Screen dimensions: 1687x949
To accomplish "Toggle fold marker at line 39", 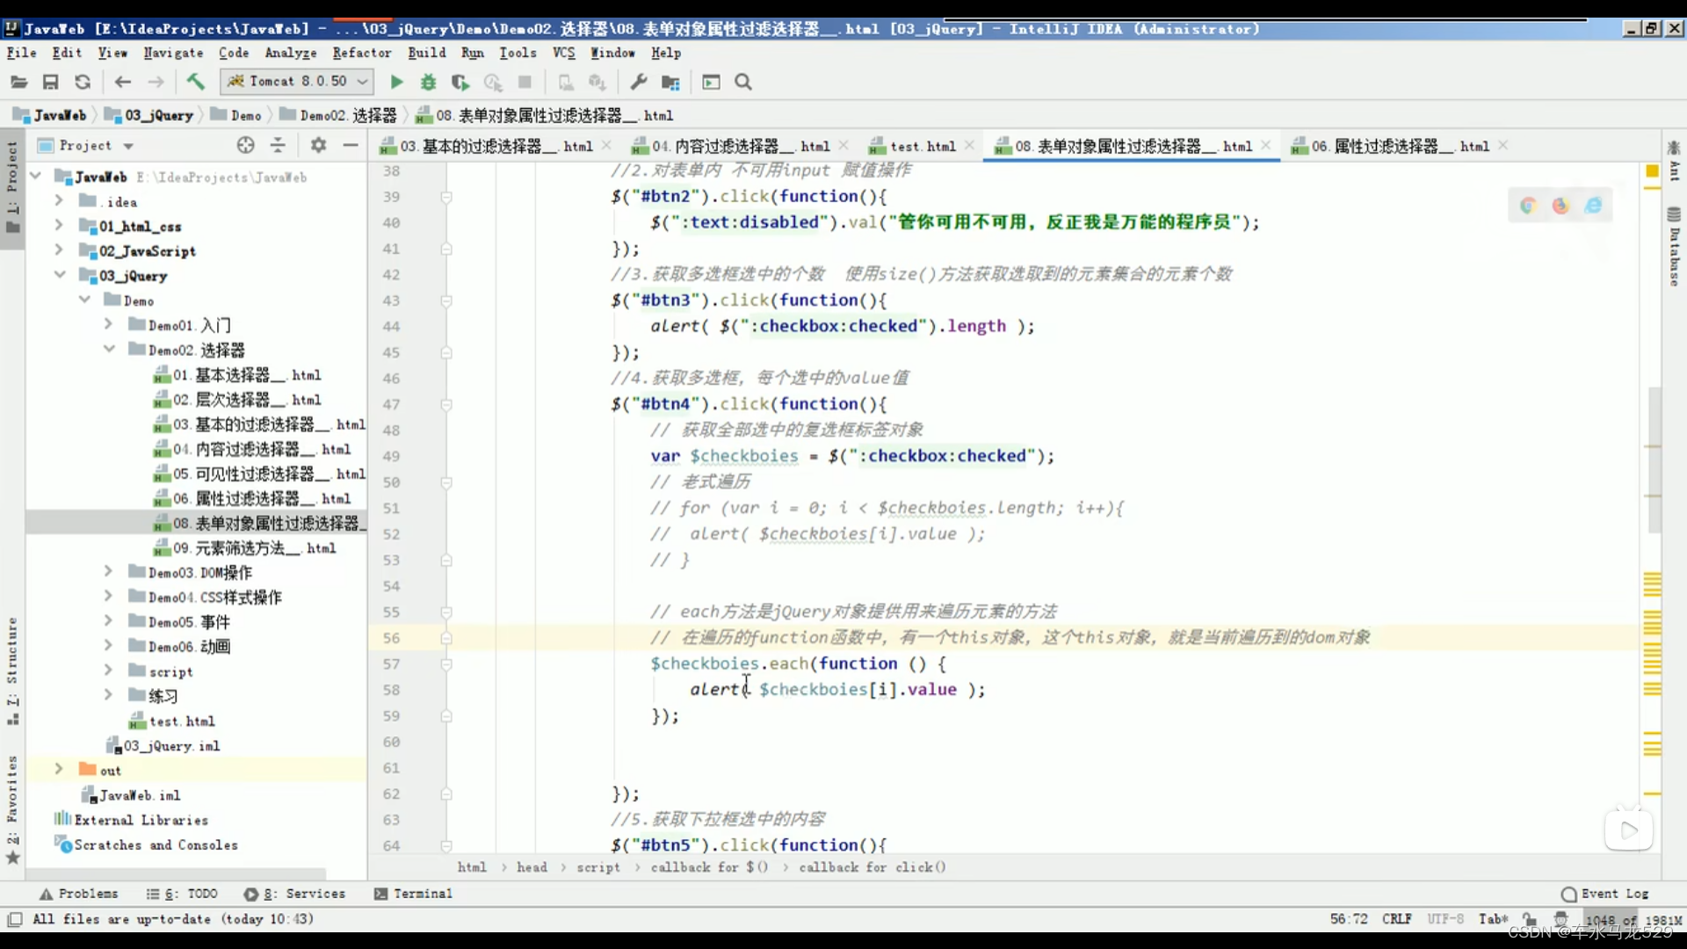I will [x=446, y=197].
